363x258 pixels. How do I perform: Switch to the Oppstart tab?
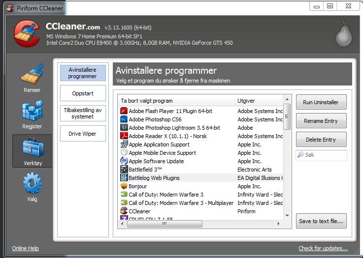[83, 93]
